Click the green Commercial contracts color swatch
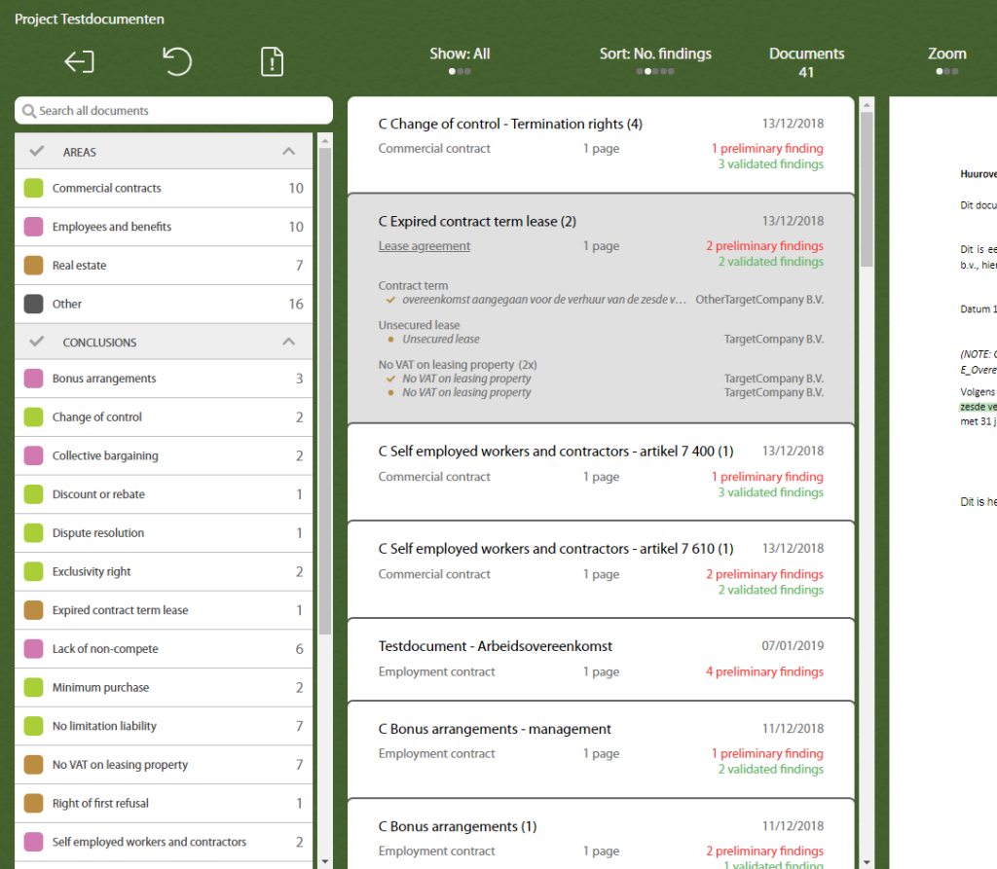Screen dimensions: 997x869 coord(34,188)
